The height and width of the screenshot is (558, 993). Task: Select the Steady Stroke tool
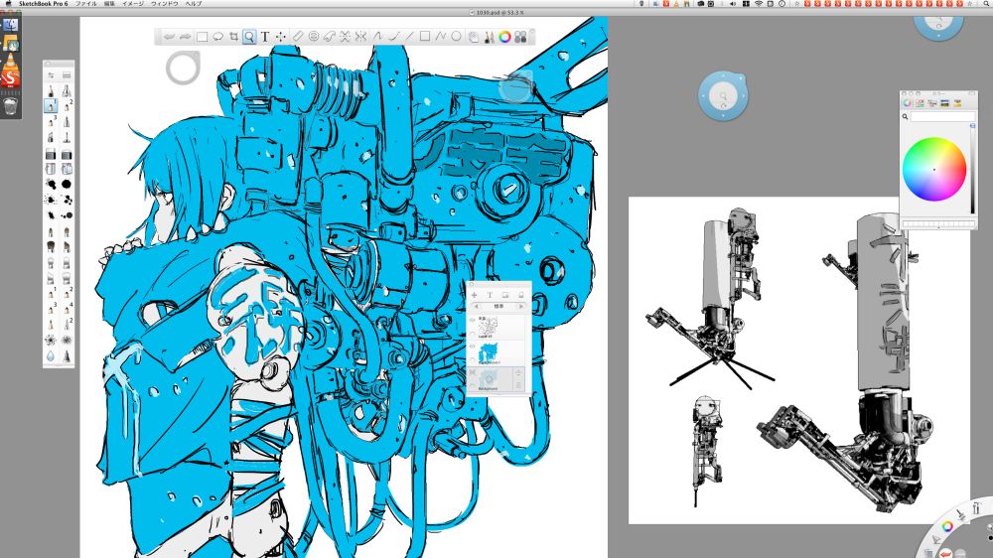[x=377, y=37]
